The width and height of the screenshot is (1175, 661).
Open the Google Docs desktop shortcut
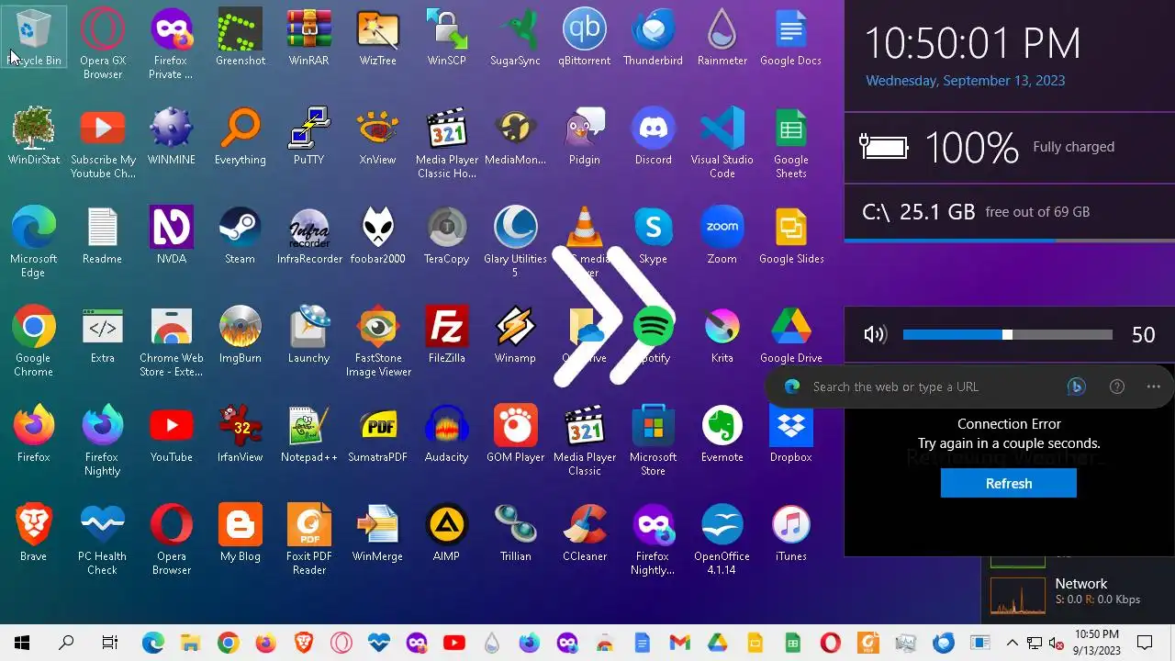[x=791, y=37]
